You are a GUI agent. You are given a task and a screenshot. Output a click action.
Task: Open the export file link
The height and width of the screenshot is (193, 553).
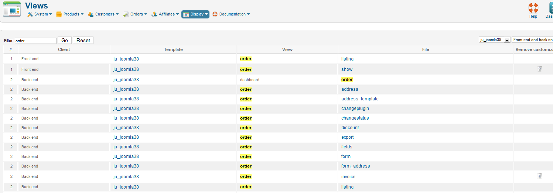347,137
